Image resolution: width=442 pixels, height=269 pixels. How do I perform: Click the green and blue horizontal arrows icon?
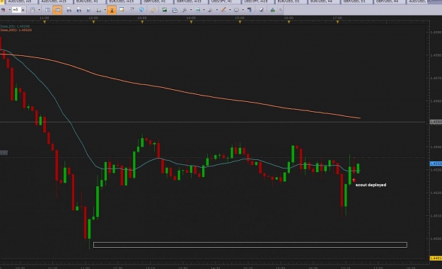pyautogui.click(x=198, y=10)
